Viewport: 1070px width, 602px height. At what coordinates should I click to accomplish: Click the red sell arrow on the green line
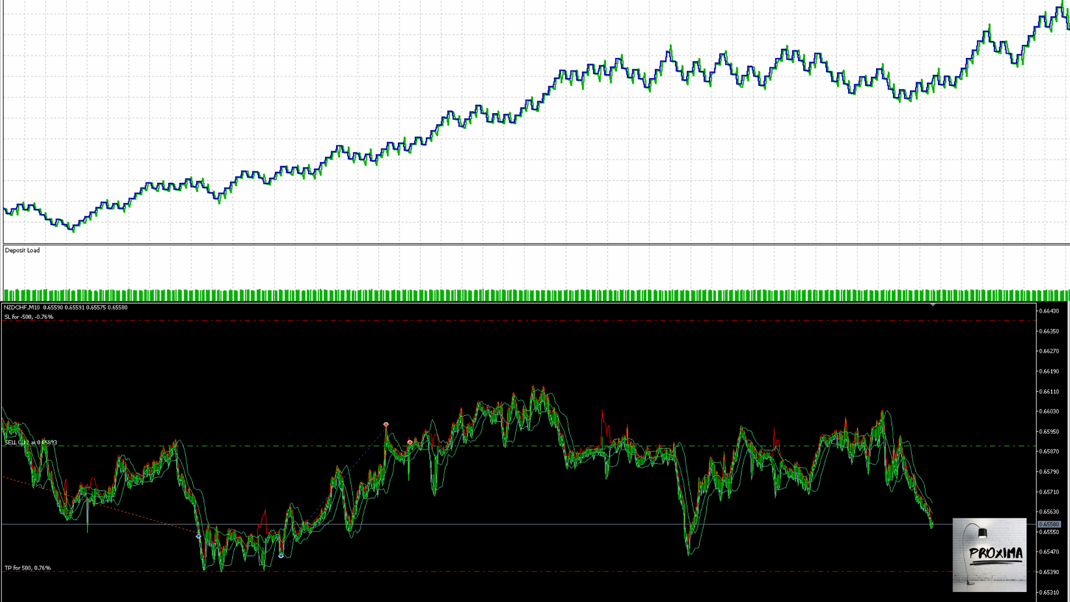(410, 442)
